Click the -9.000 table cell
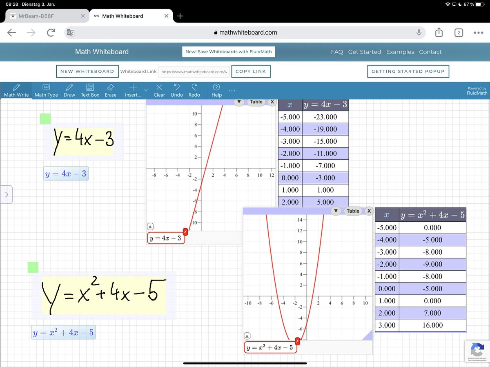 [x=432, y=264]
